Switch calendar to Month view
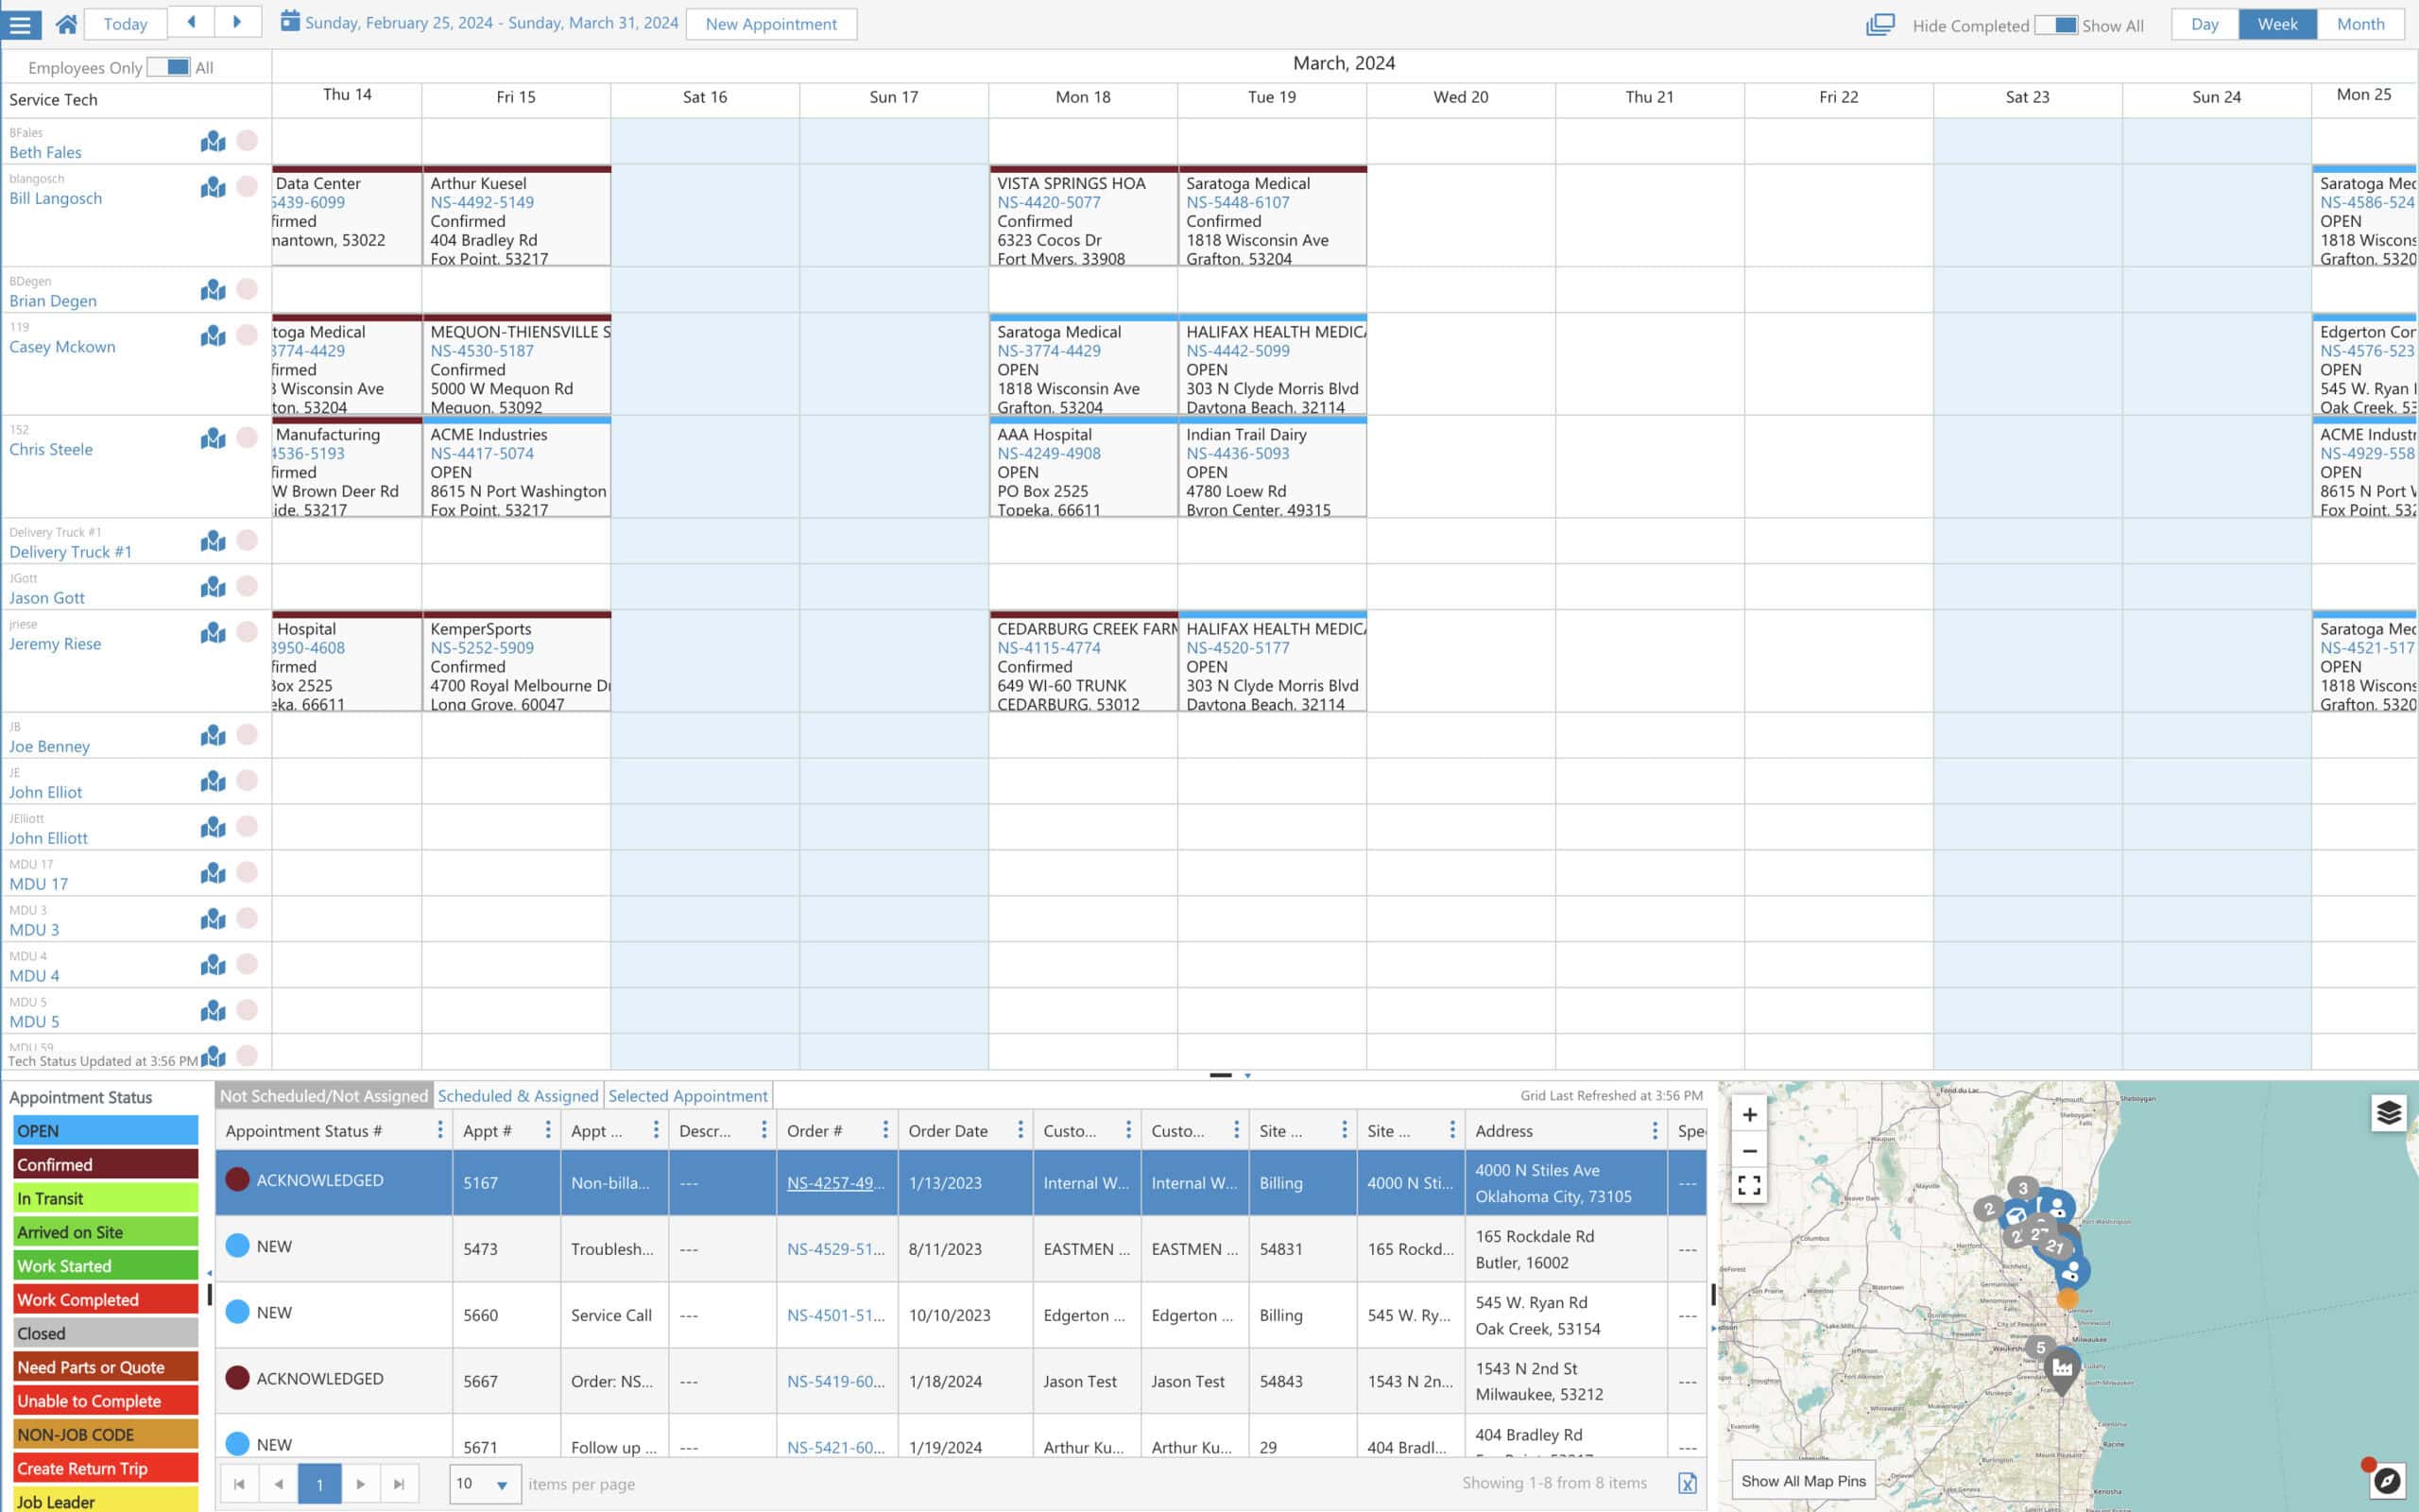 (x=2360, y=23)
